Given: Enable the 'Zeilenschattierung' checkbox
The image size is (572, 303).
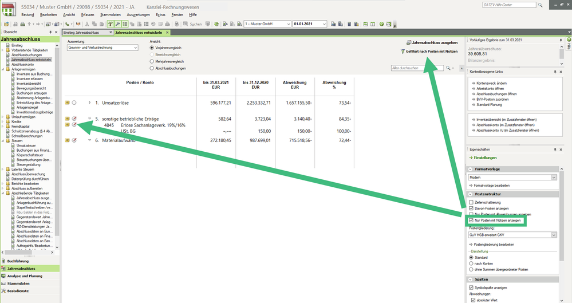Looking at the screenshot, I should tap(471, 202).
